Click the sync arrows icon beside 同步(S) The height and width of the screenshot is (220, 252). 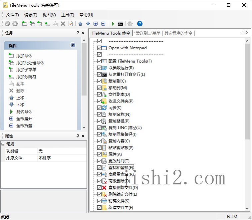[x=104, y=108]
